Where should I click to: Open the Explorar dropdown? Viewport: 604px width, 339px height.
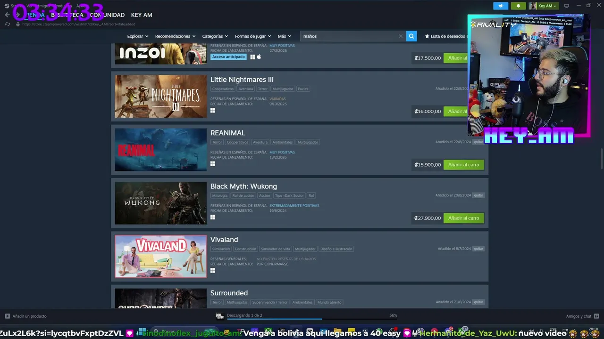[137, 36]
